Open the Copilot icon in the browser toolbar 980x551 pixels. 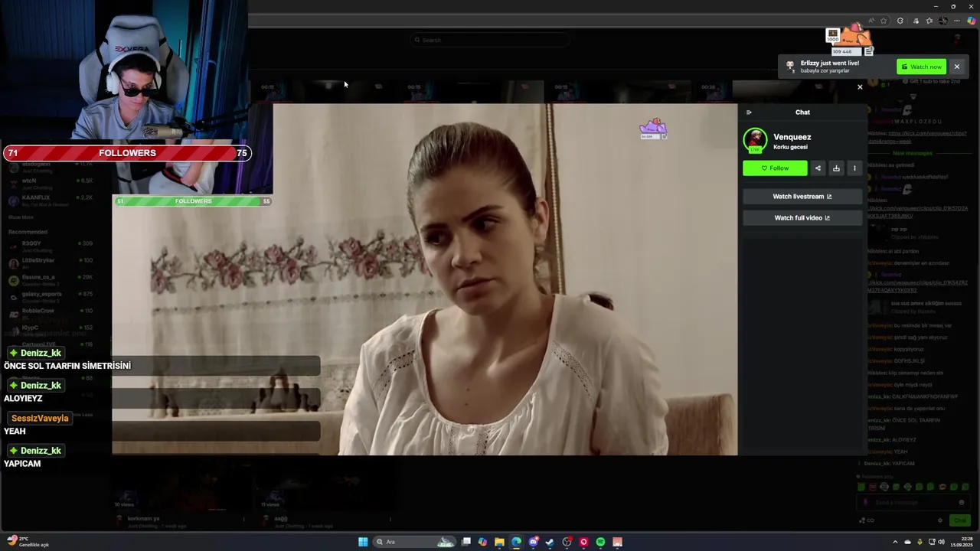point(972,21)
